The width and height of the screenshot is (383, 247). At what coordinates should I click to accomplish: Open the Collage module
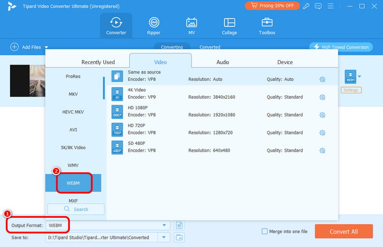229,26
